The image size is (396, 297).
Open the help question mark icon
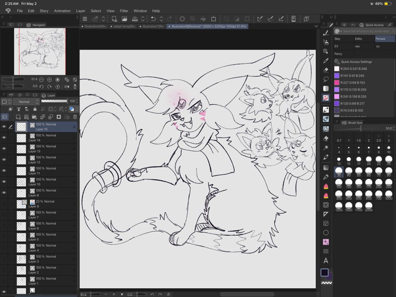coord(307,19)
